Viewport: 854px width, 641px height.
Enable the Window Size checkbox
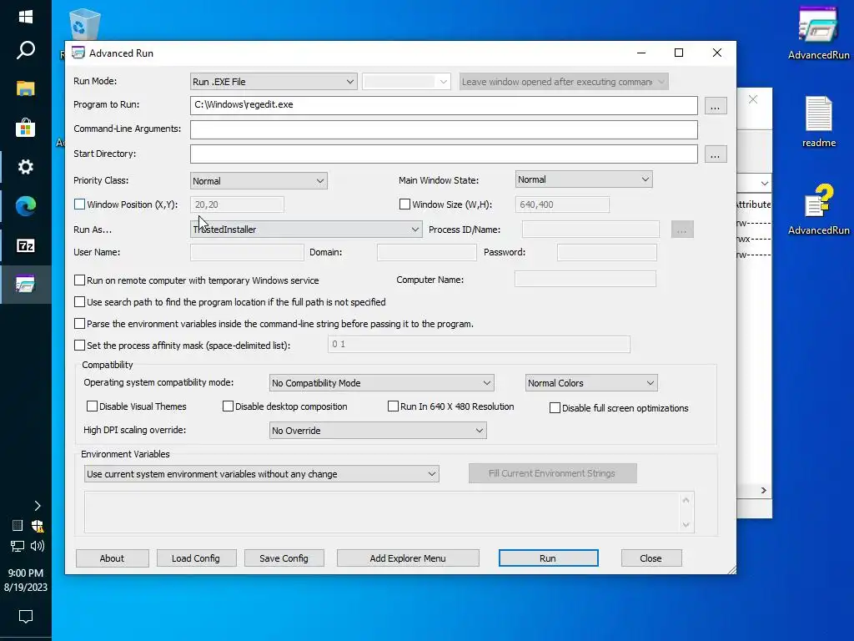click(404, 204)
